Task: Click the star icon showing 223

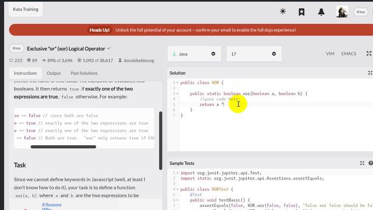Action: (11, 61)
